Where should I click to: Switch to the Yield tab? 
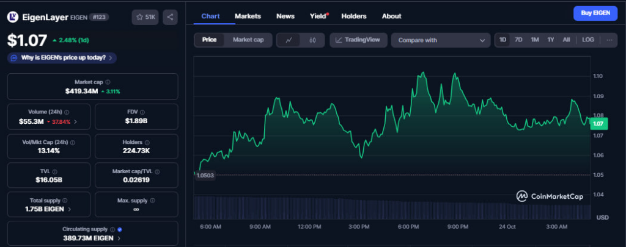click(318, 16)
